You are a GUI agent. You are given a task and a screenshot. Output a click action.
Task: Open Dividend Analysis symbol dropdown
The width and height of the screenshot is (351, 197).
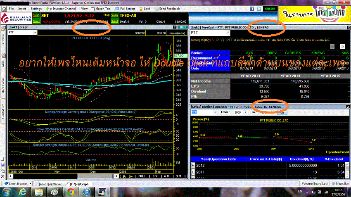pyautogui.click(x=215, y=112)
